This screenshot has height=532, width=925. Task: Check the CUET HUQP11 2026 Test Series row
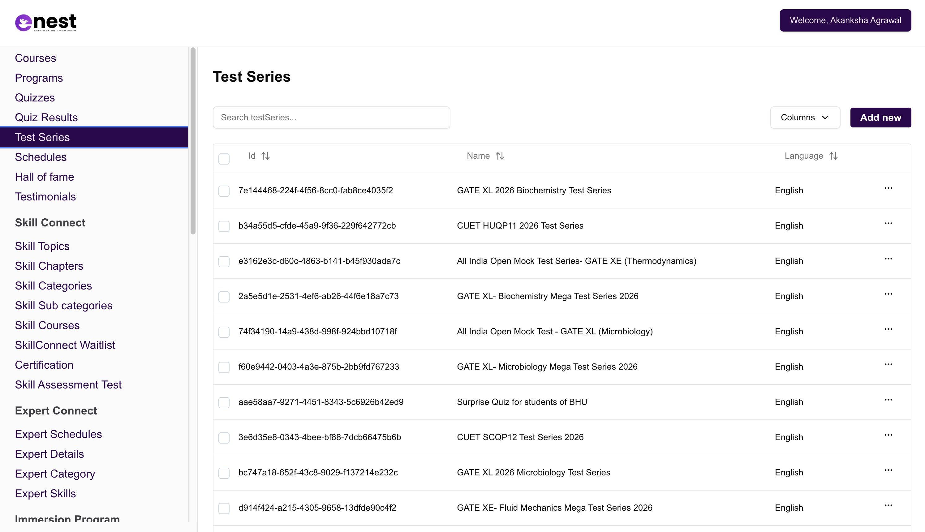pos(224,226)
